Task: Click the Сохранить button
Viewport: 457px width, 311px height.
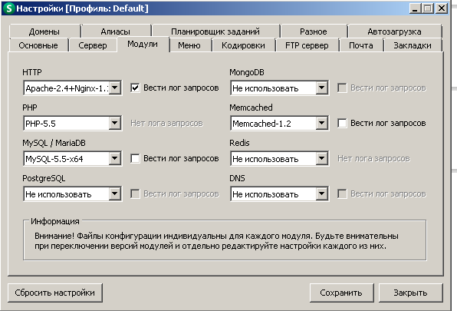Action: click(341, 293)
